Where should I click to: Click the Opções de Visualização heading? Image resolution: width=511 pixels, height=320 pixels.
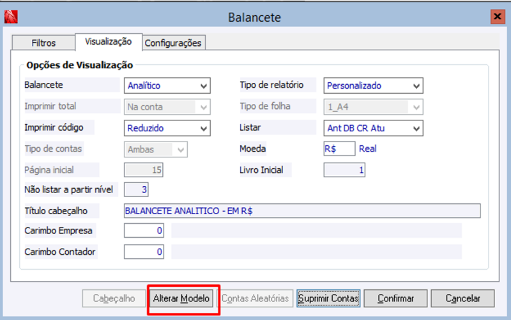(x=79, y=65)
